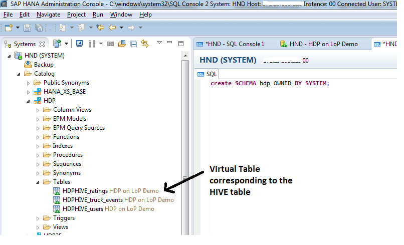Open the Systems view menu dropdown
The image size is (404, 245).
(159, 43)
